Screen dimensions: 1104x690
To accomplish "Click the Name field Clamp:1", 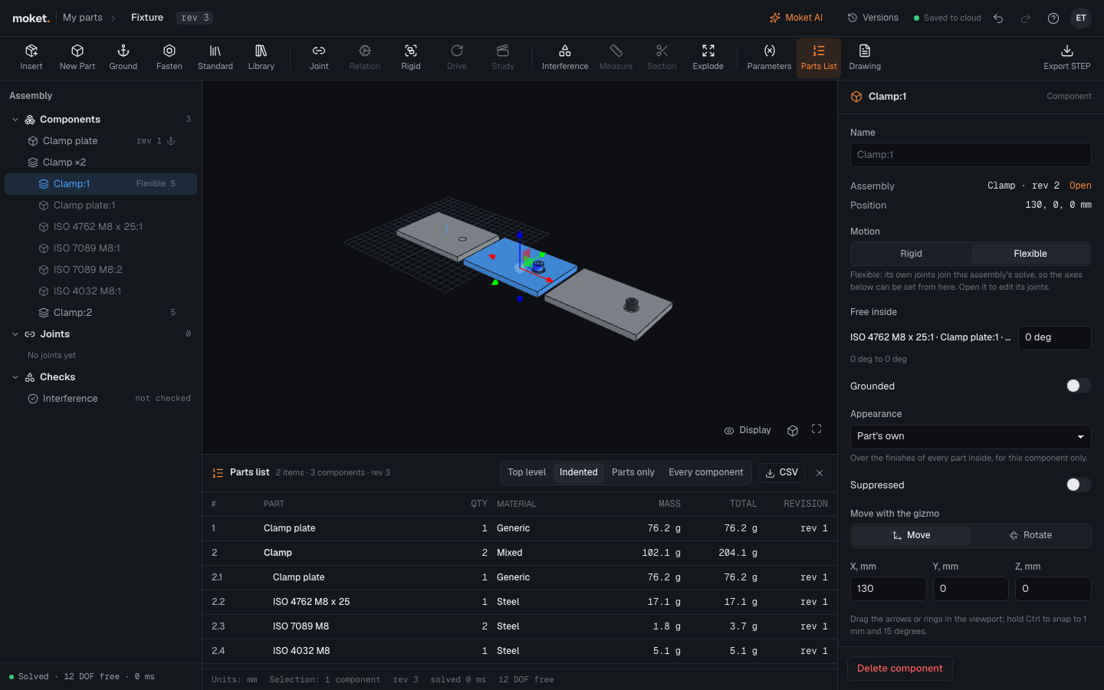I will 971,155.
